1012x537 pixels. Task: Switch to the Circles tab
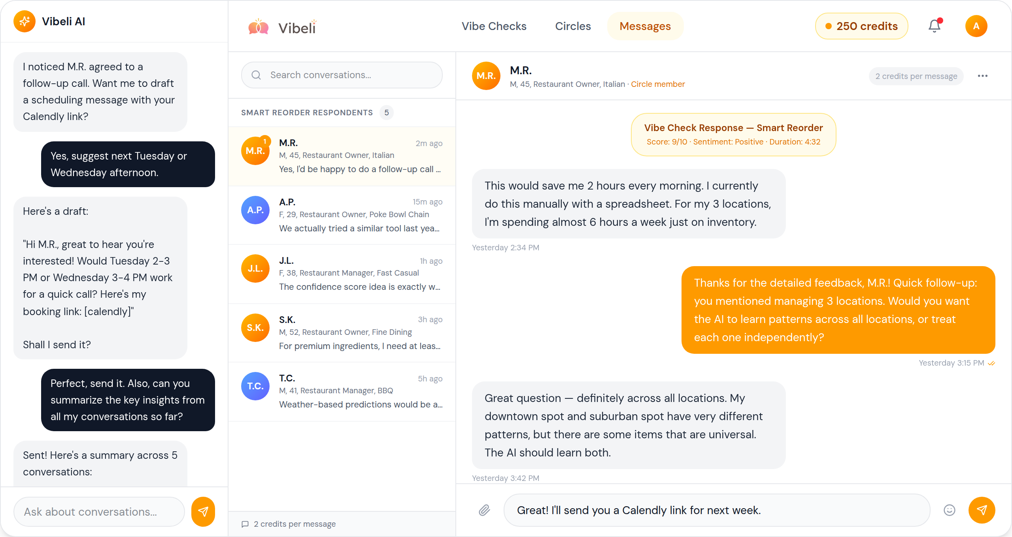573,26
